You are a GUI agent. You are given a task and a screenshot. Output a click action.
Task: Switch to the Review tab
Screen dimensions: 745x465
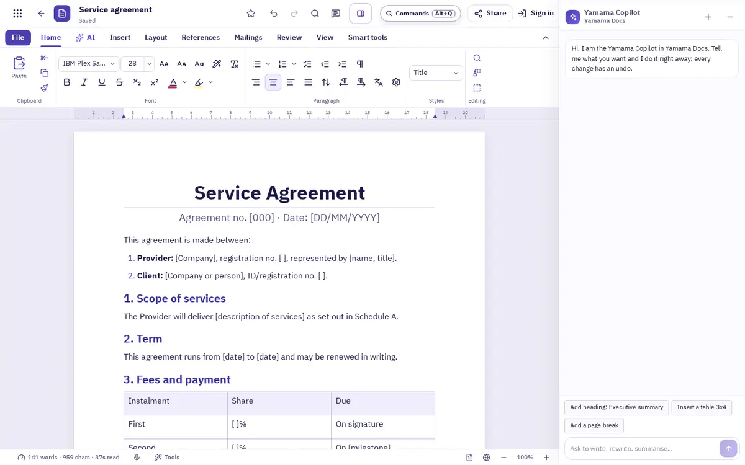tap(289, 37)
